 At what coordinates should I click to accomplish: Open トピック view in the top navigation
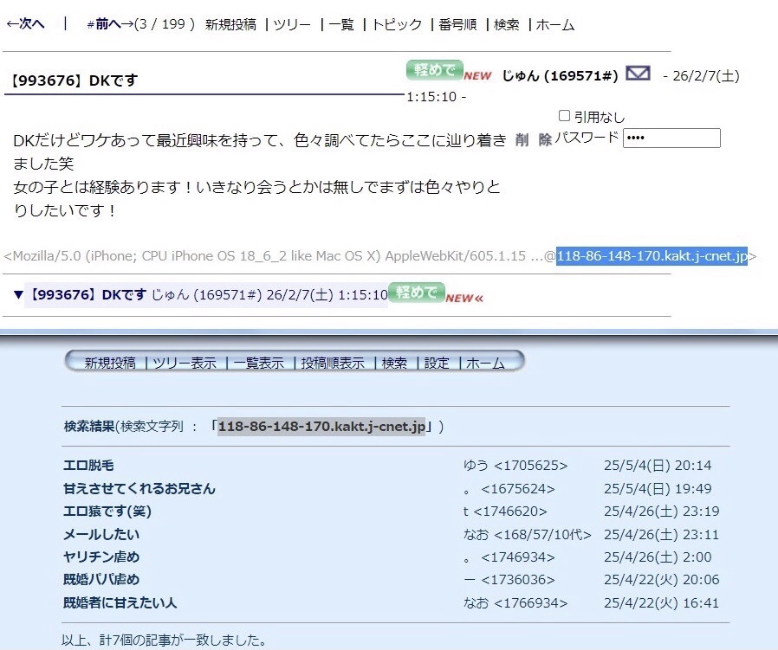click(397, 24)
